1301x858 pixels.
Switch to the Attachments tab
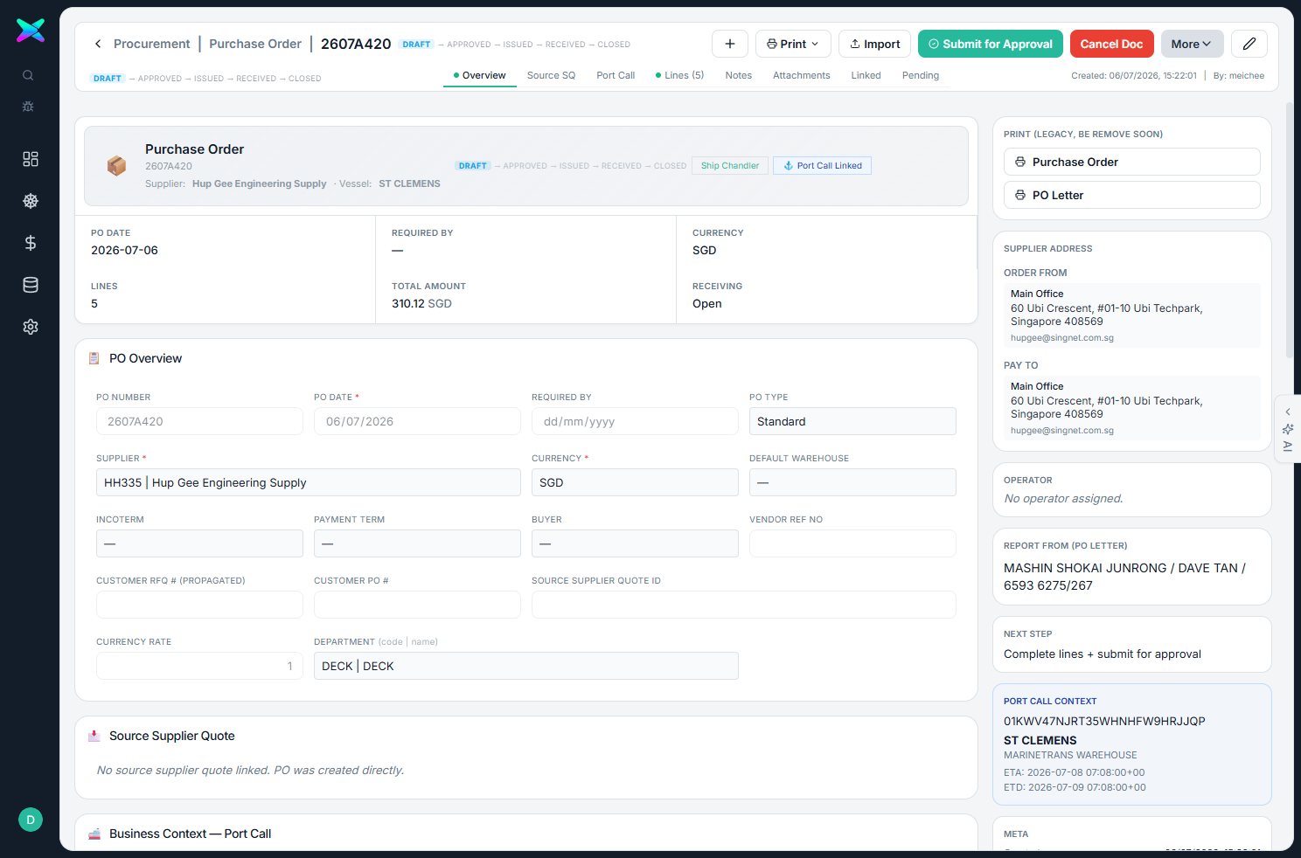802,75
